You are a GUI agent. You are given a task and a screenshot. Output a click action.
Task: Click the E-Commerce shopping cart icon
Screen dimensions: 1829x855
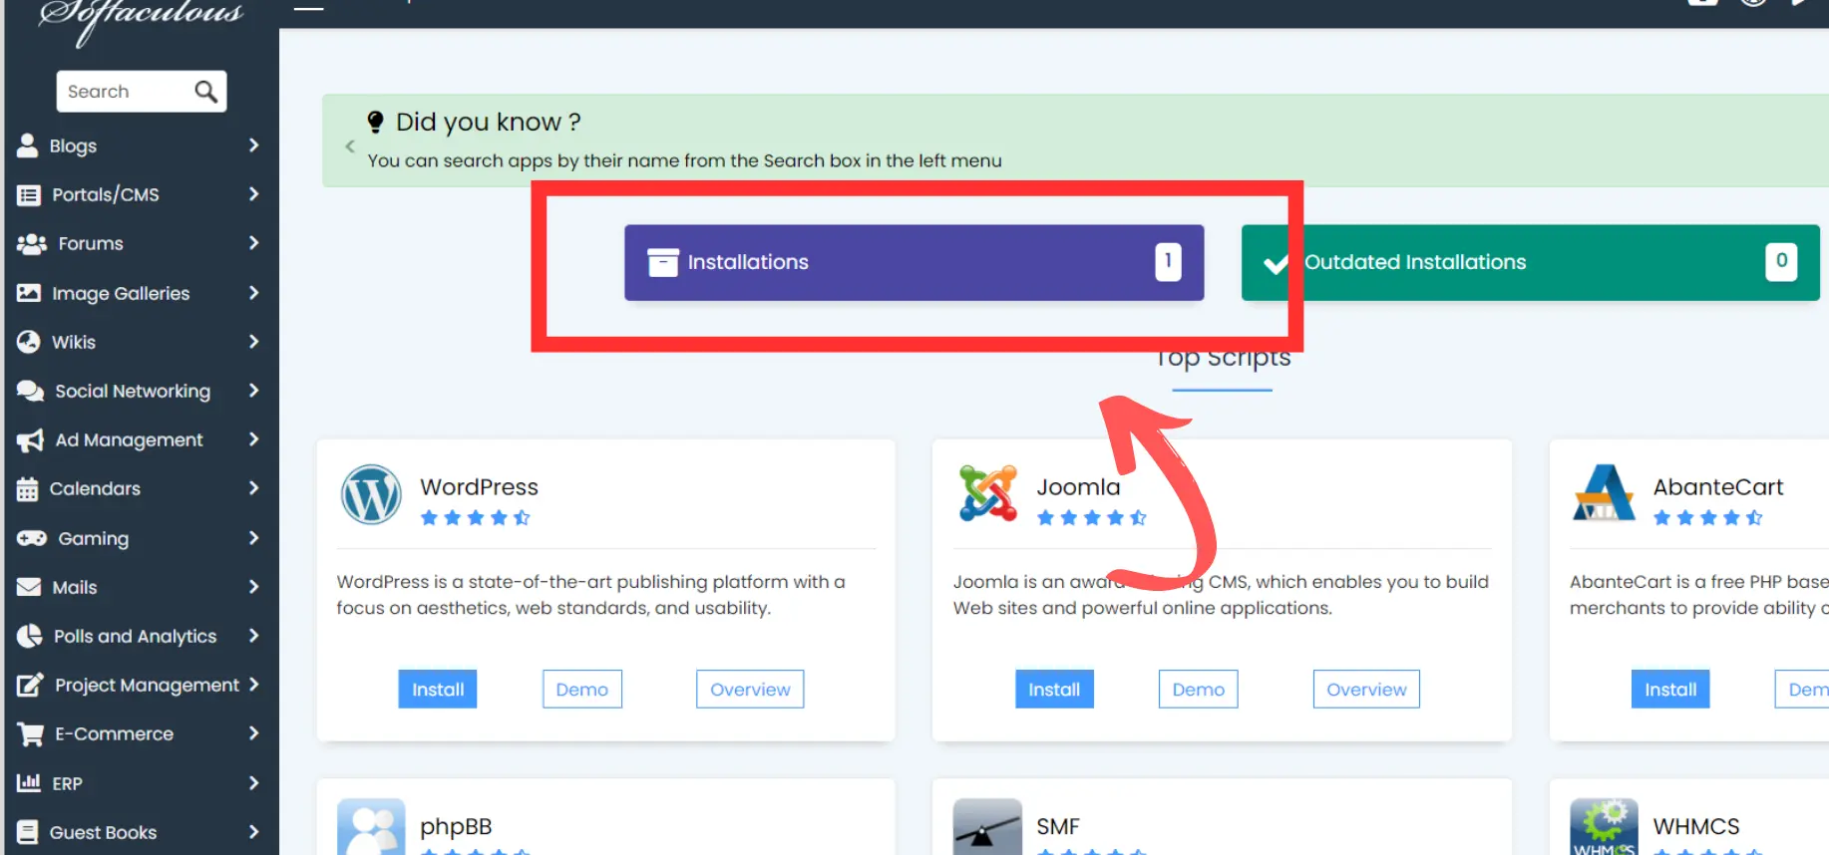(31, 734)
